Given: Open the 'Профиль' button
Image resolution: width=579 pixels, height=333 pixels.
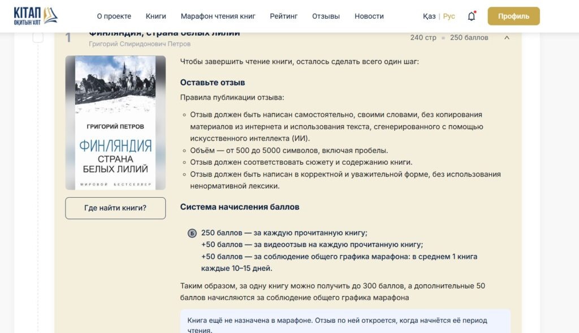Looking at the screenshot, I should (513, 16).
